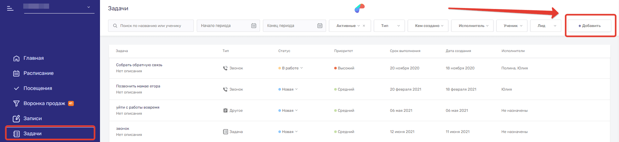Open the Тип filter dropdown
The image size is (619, 142).
389,26
